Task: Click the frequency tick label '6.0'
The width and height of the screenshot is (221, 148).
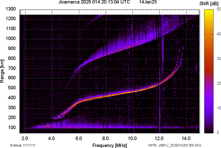Action: [78, 139]
